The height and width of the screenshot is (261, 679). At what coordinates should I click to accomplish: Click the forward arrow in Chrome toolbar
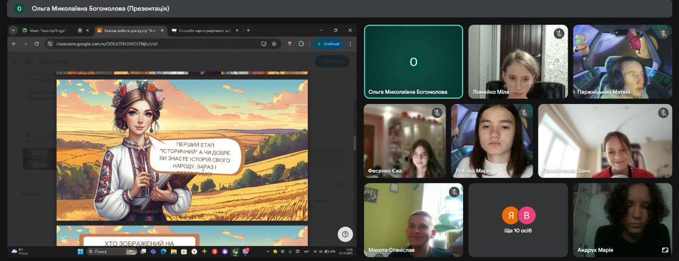tap(25, 43)
